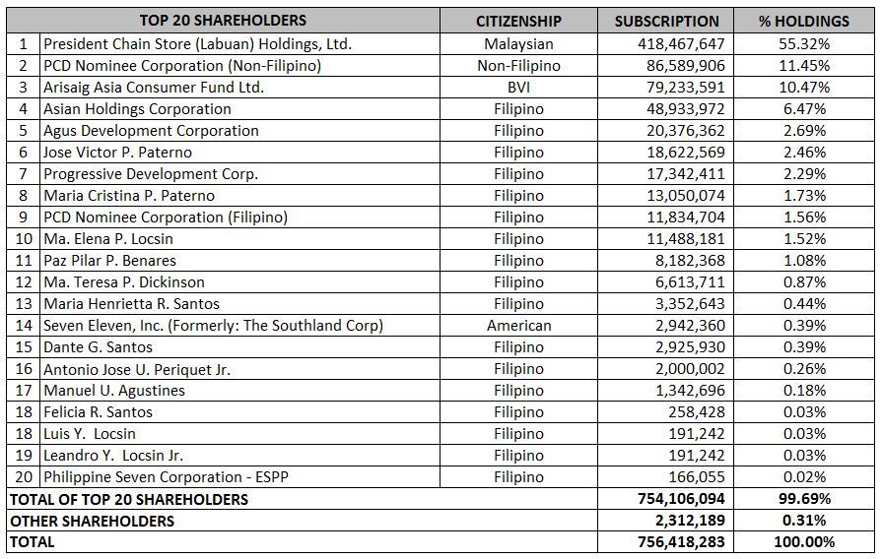Click PCD Nominee Corporation (Non-Filipino) cell
Viewport: 882px width, 559px height.
tap(240, 66)
